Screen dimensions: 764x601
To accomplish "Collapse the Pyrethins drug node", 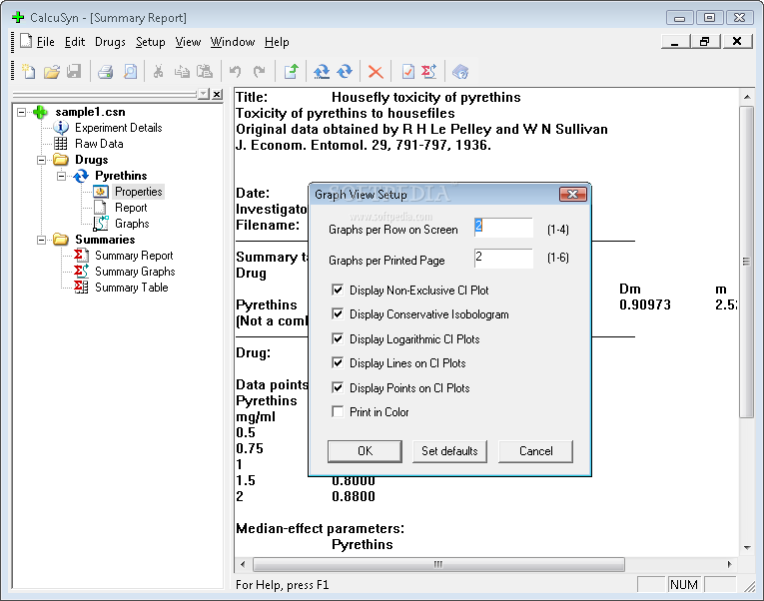I will pyautogui.click(x=61, y=176).
